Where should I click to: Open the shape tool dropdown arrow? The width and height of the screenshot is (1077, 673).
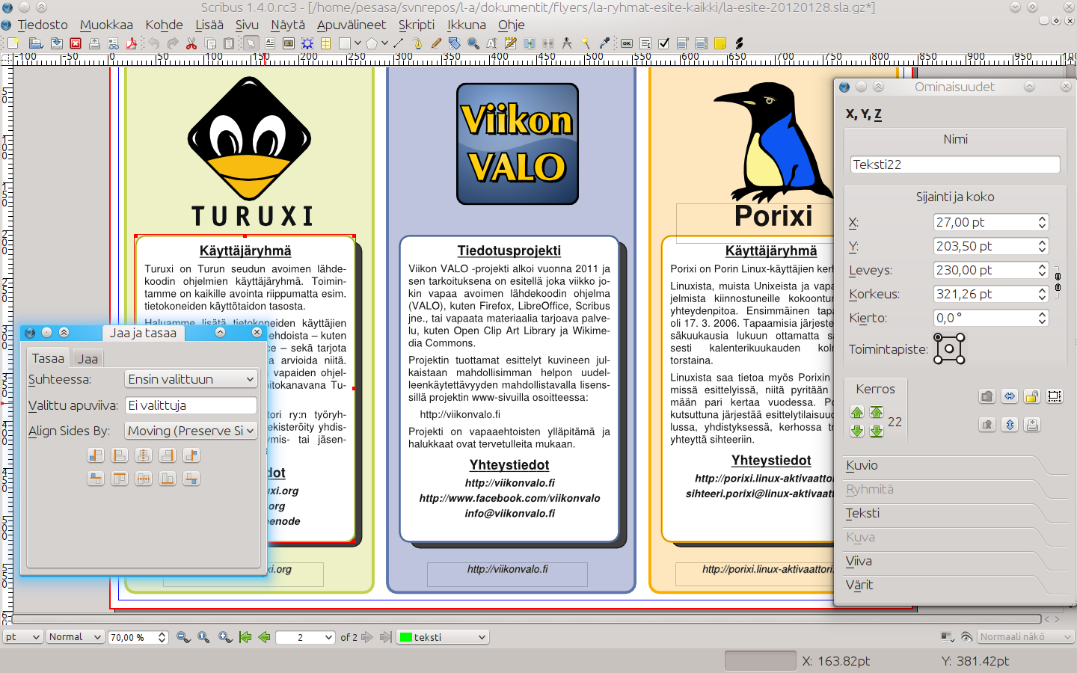[358, 43]
